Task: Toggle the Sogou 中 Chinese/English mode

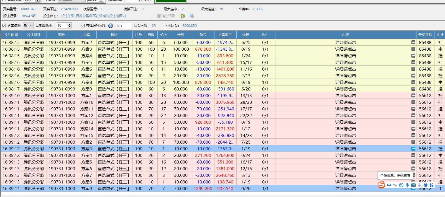Action: [389, 185]
